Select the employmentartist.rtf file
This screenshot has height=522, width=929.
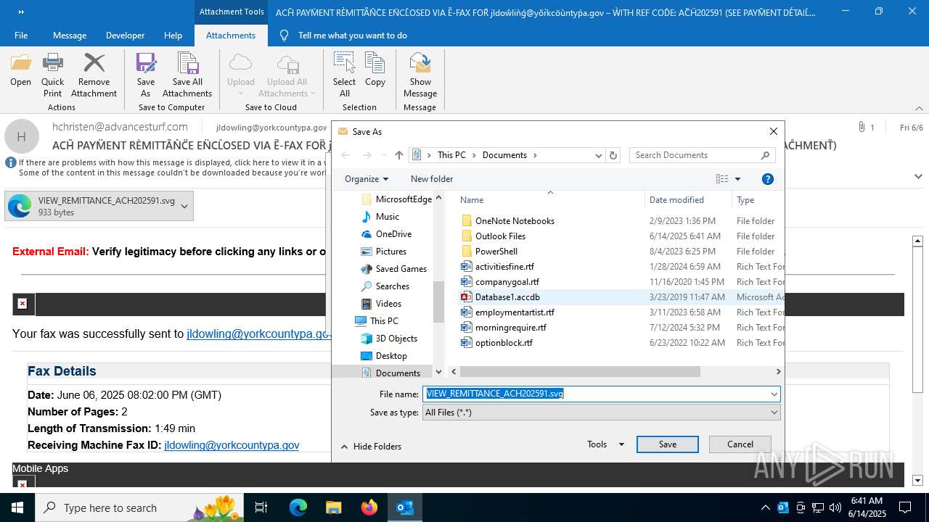pos(515,312)
